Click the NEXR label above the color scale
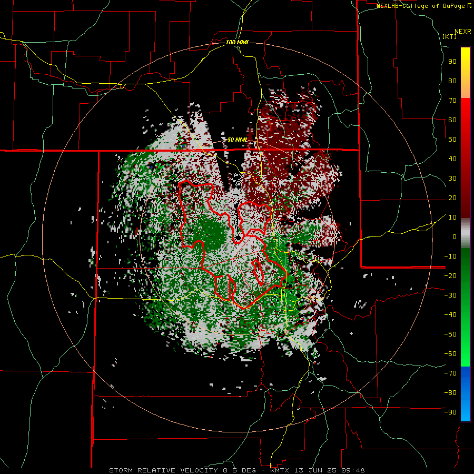This screenshot has width=474, height=474. pos(463,32)
